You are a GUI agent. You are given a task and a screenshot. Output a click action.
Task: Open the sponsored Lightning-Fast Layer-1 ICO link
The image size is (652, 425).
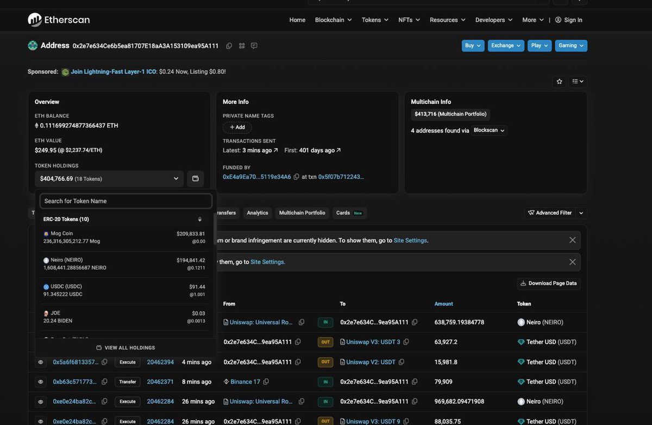tap(114, 72)
